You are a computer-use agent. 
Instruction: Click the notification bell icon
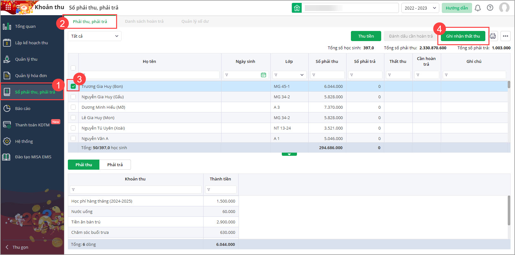pyautogui.click(x=478, y=8)
